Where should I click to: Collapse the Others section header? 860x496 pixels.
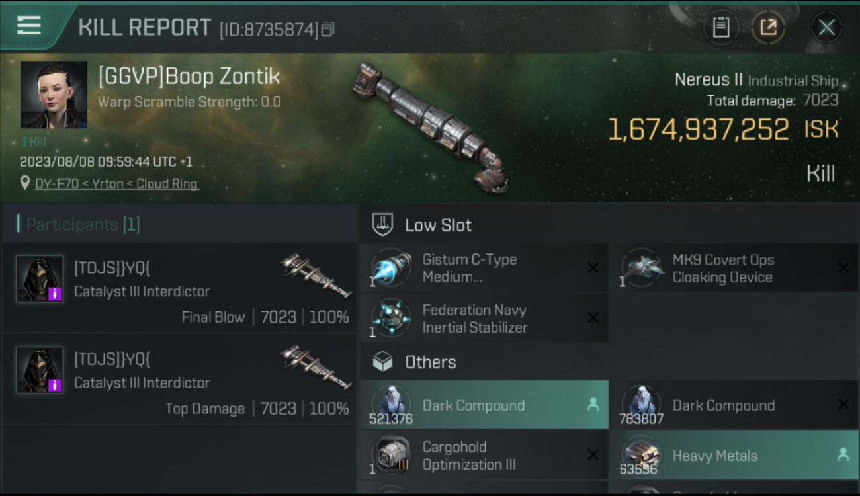click(430, 362)
